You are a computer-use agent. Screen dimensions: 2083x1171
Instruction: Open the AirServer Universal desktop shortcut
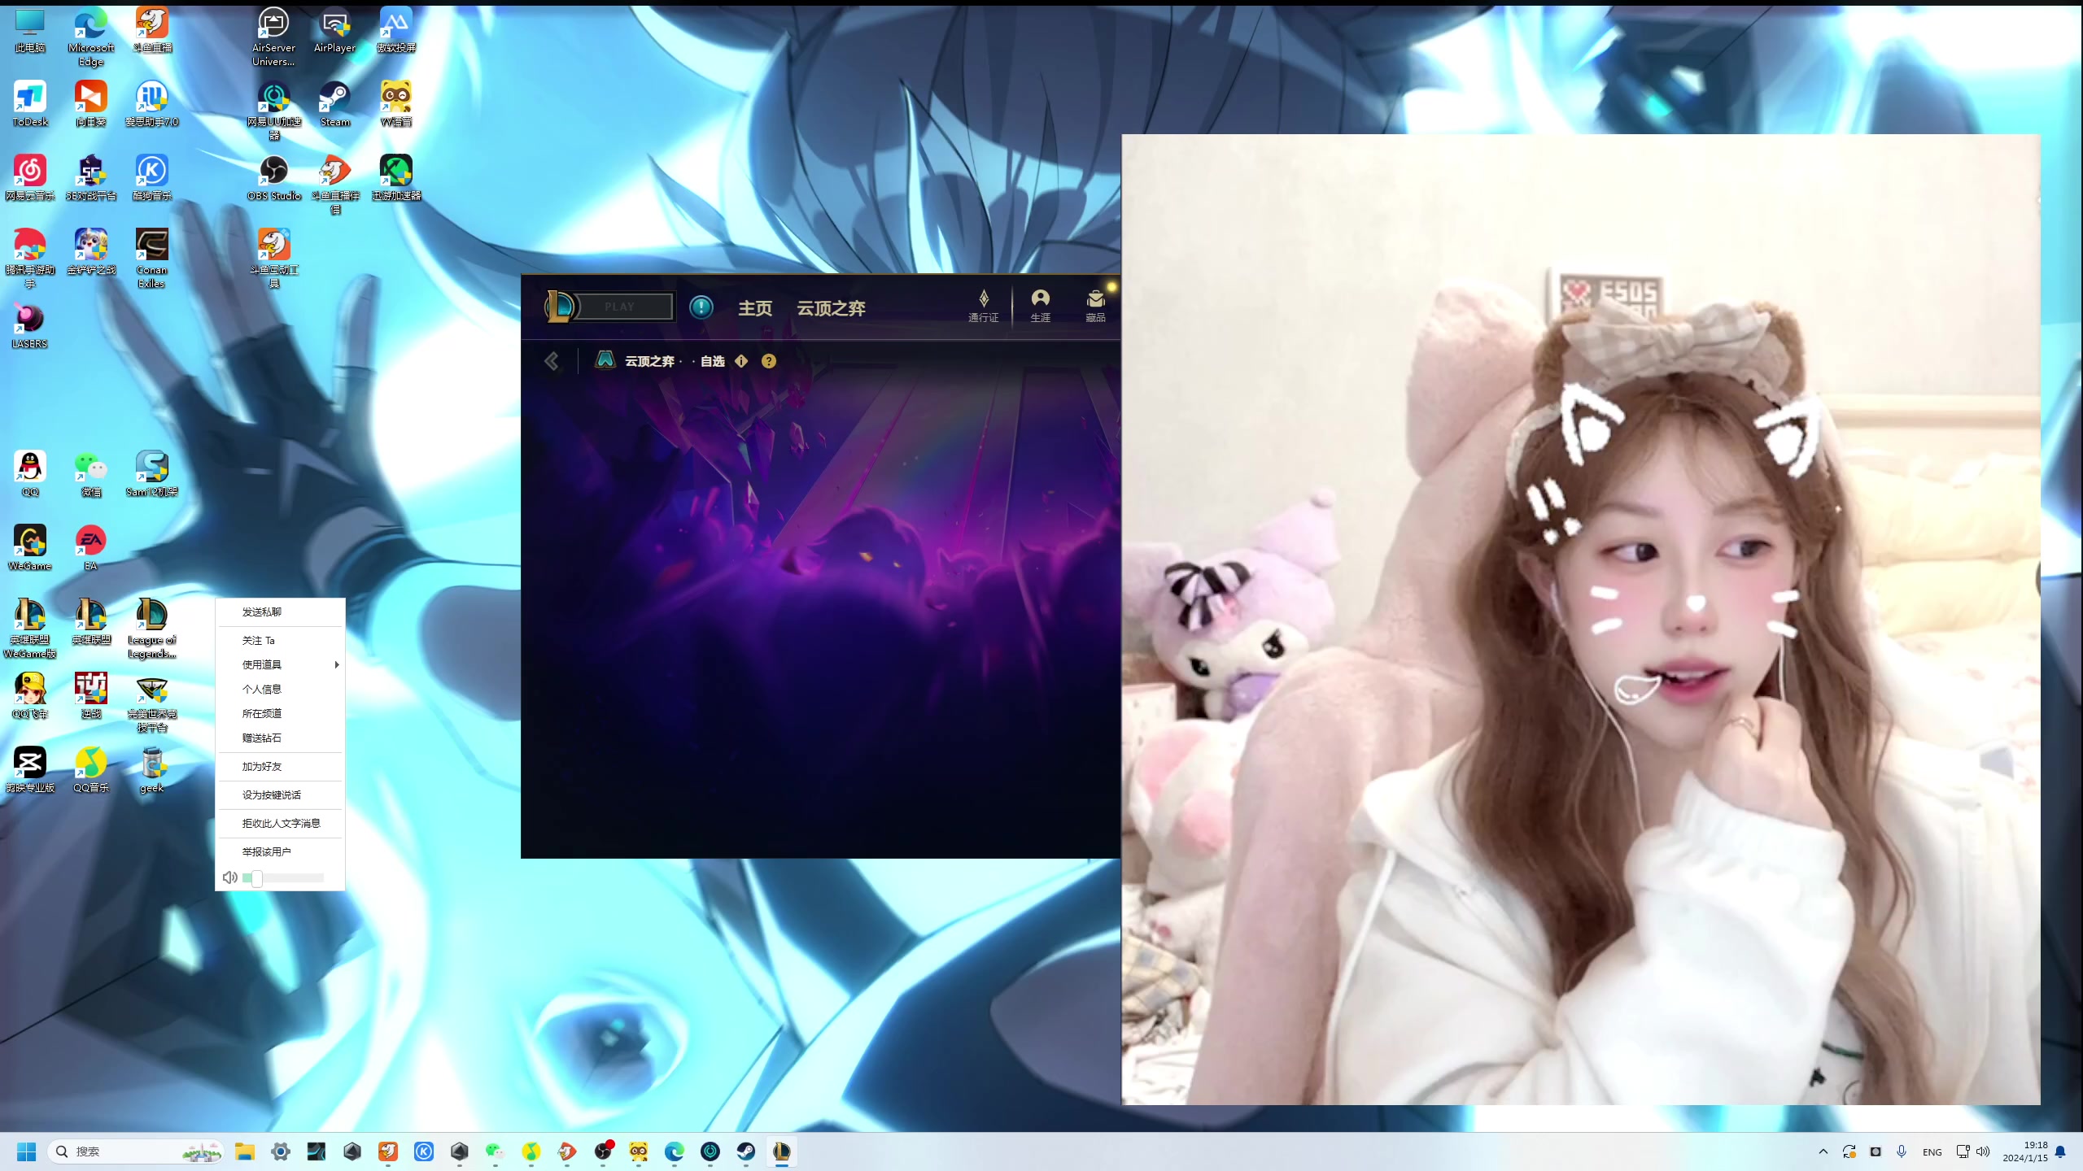pos(274,37)
